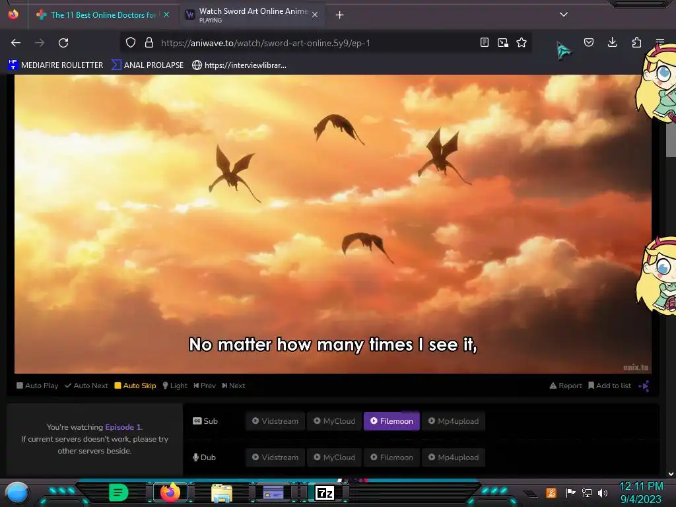676x507 pixels.
Task: Click the browser forward arrow
Action: [x=40, y=43]
